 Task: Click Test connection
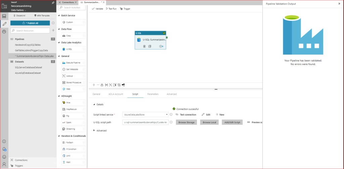click(x=186, y=114)
